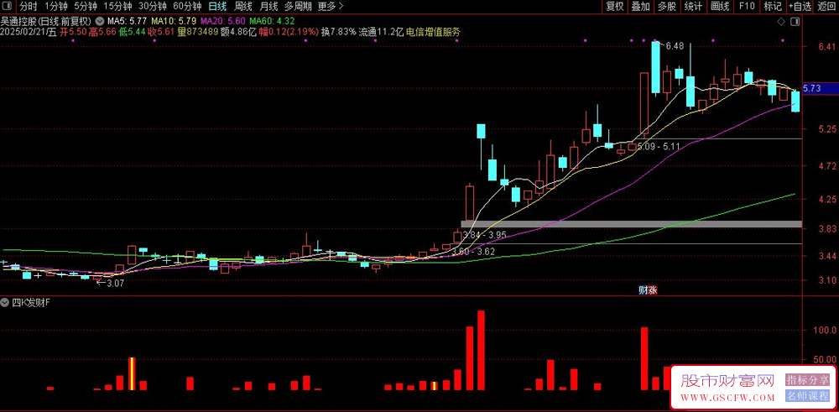Toggle the right side panel icon
The height and width of the screenshot is (412, 839).
pyautogui.click(x=794, y=22)
